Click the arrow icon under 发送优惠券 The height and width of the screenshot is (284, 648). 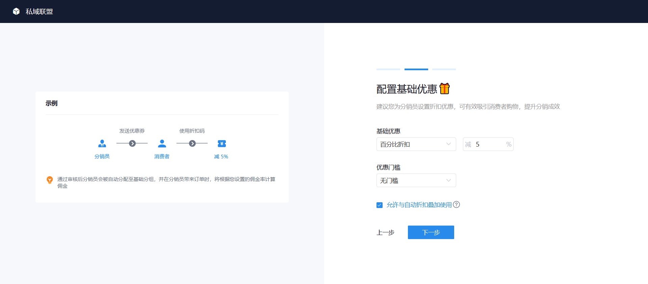pos(132,144)
